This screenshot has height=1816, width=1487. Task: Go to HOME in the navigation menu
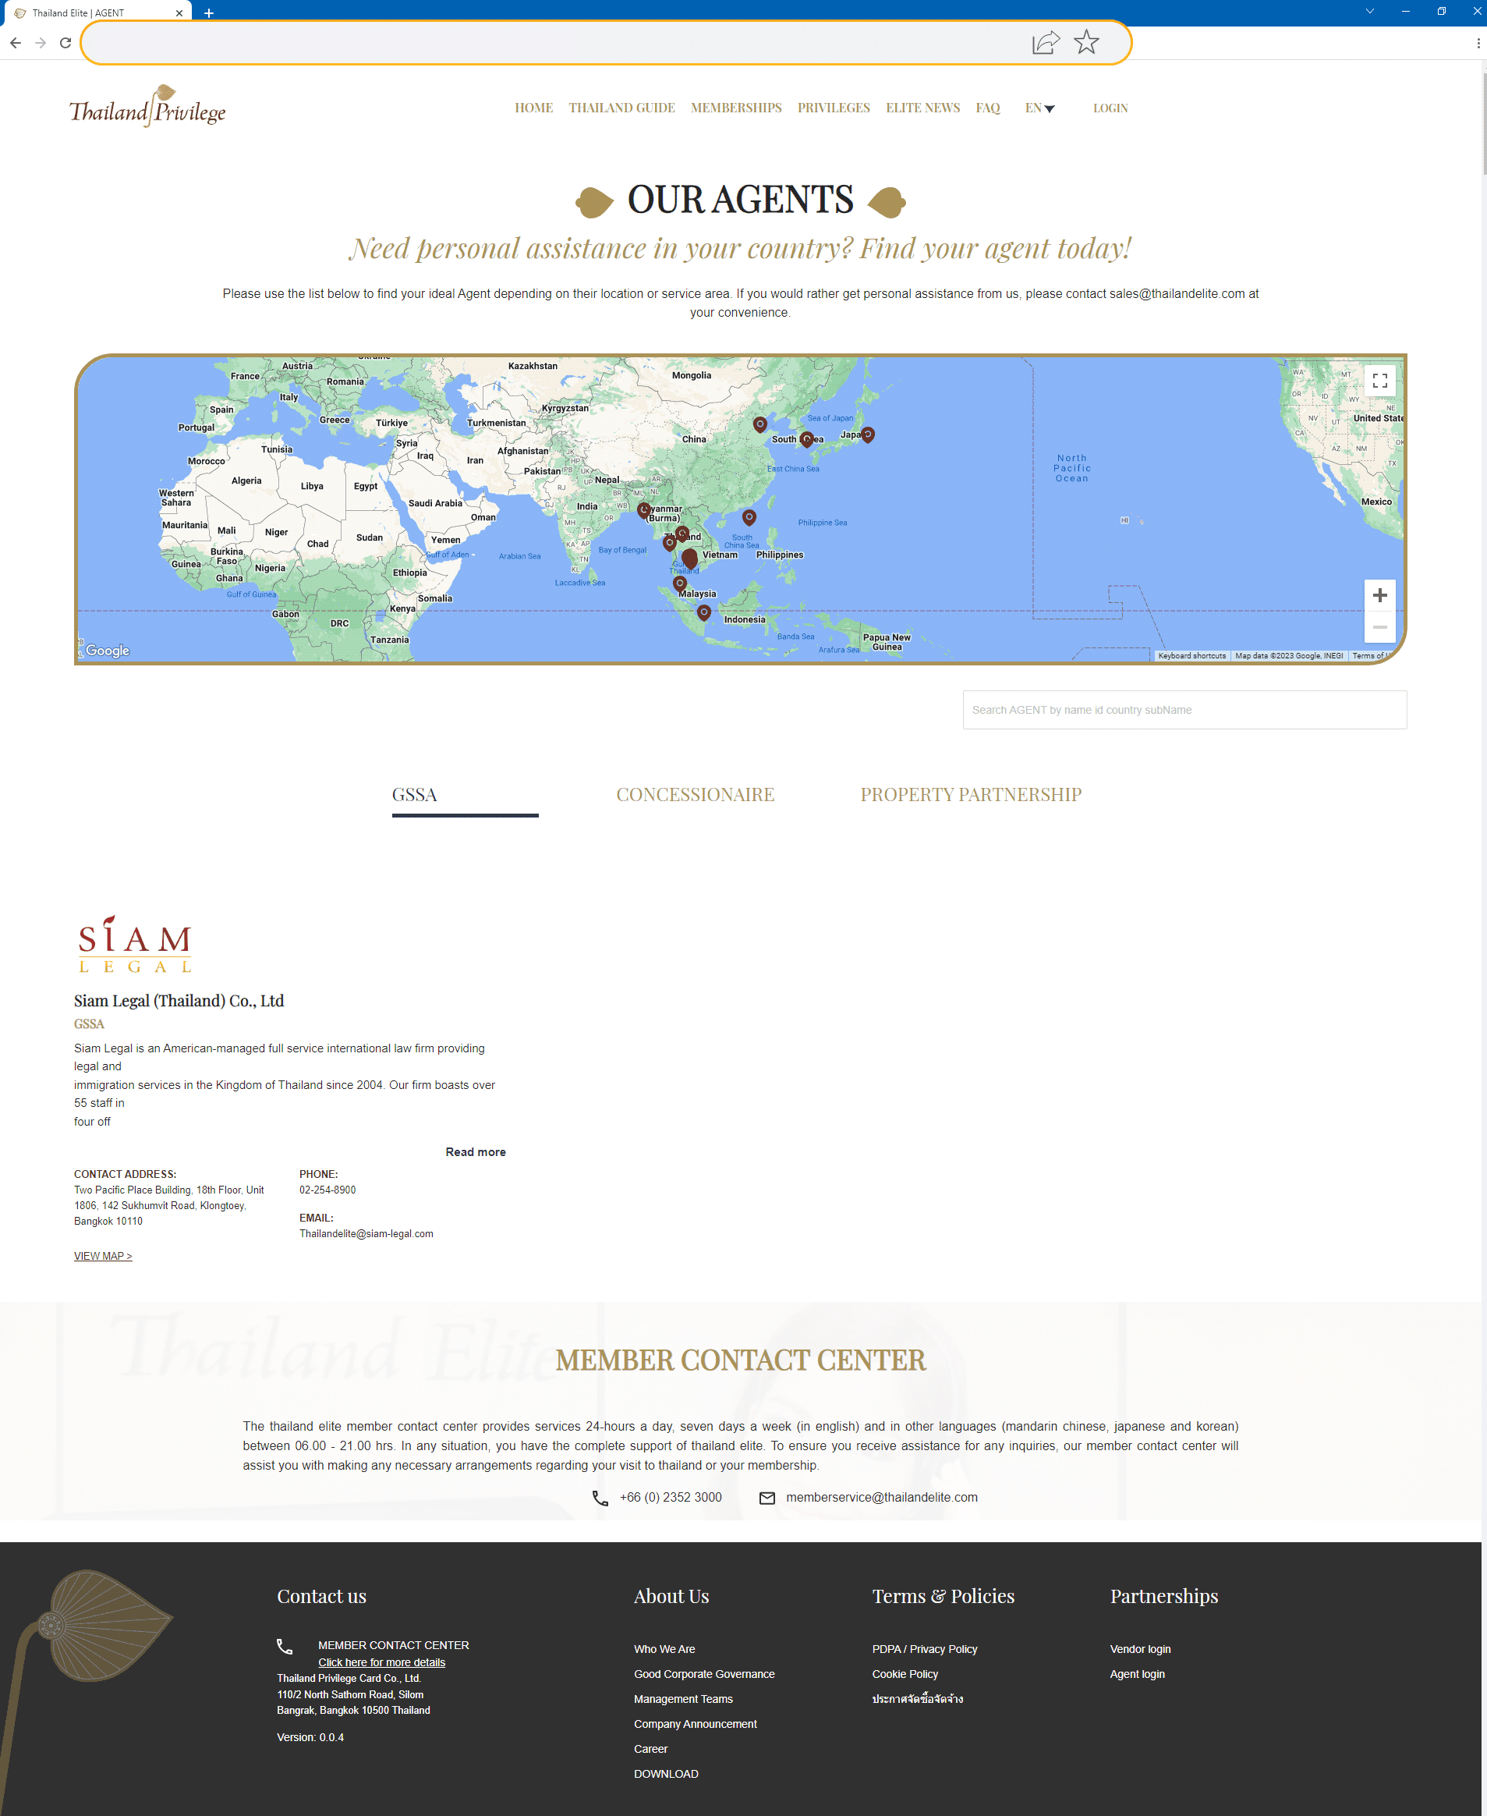coord(533,108)
